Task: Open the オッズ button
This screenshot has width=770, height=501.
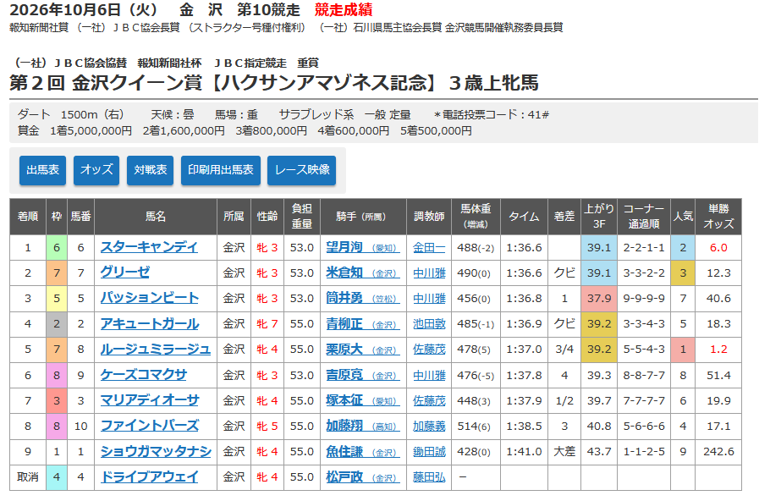Action: pos(96,170)
